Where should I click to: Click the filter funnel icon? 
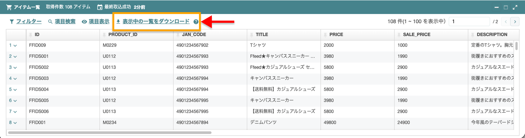tap(12, 22)
